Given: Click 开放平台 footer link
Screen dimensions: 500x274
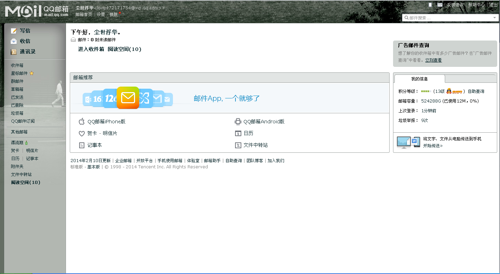Looking at the screenshot, I should click(x=144, y=161).
